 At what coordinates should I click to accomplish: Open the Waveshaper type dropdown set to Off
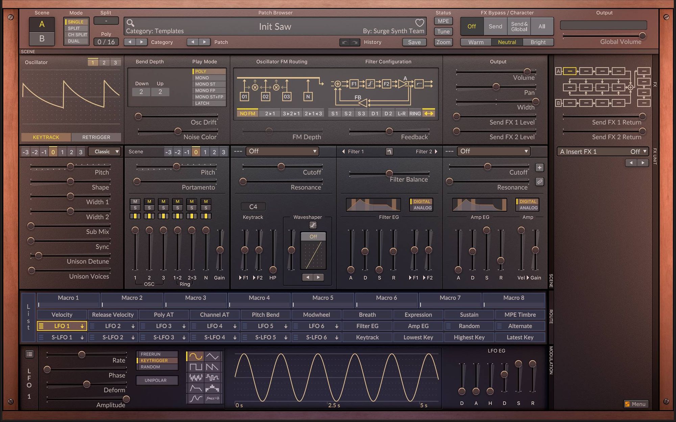tap(313, 237)
